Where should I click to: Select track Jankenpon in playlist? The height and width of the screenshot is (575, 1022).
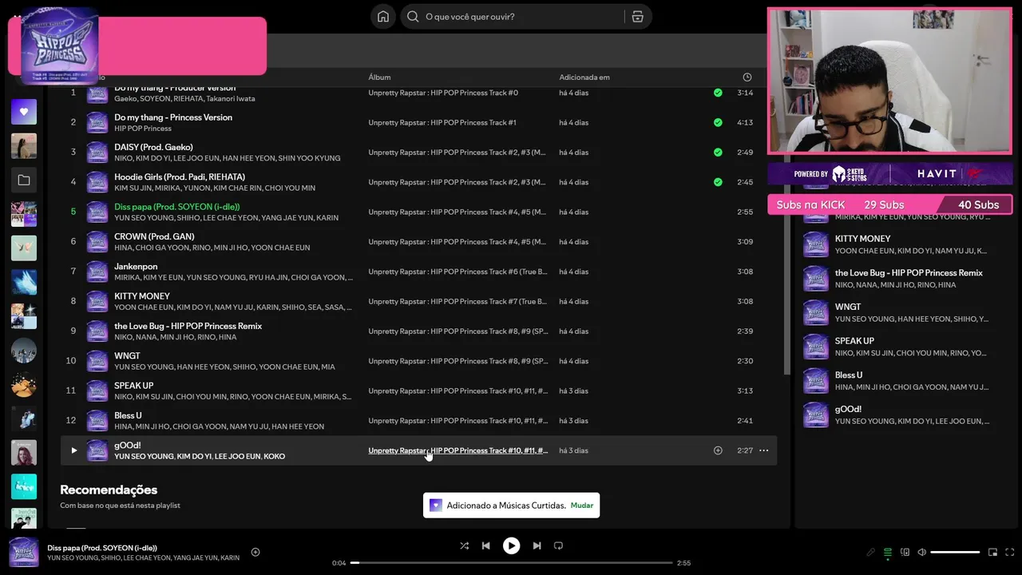click(x=136, y=266)
